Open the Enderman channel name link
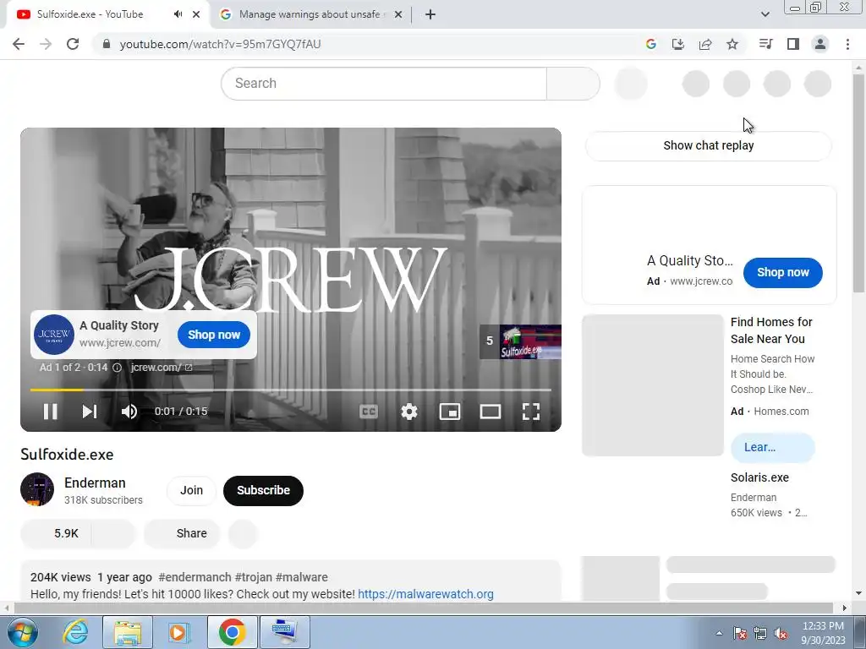 pyautogui.click(x=95, y=483)
